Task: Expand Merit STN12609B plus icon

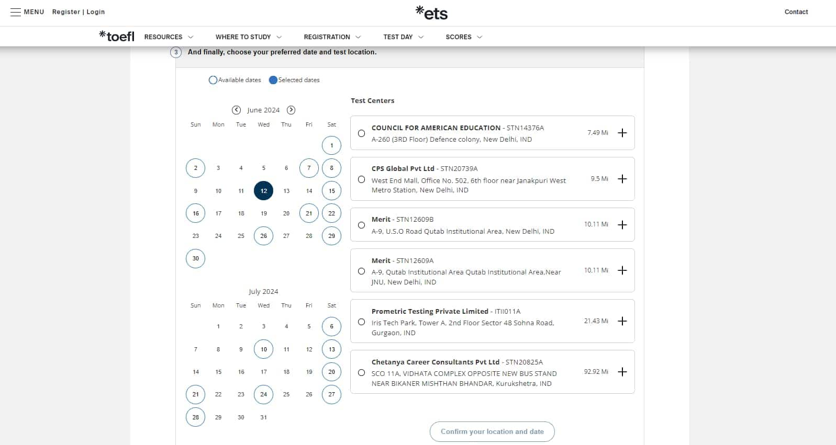Action: (622, 225)
